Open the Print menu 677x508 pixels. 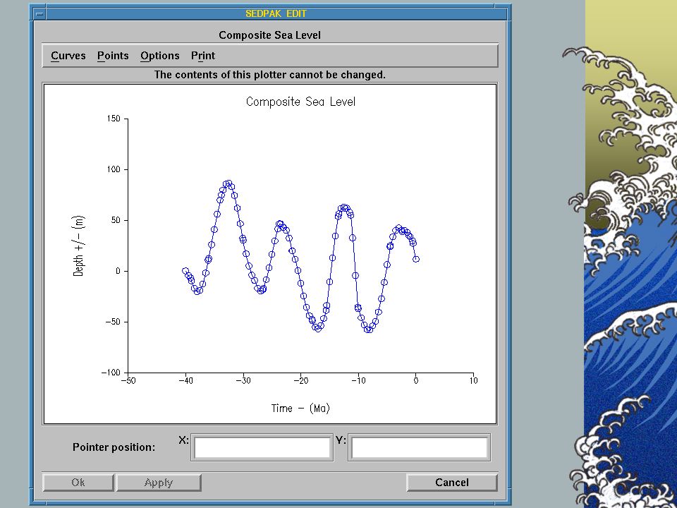pos(203,56)
